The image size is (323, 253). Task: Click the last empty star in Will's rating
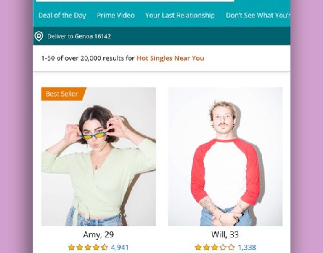point(231,248)
